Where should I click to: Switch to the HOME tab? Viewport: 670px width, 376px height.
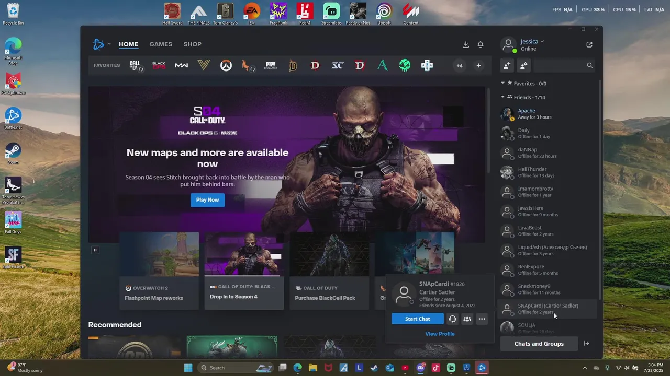(128, 44)
